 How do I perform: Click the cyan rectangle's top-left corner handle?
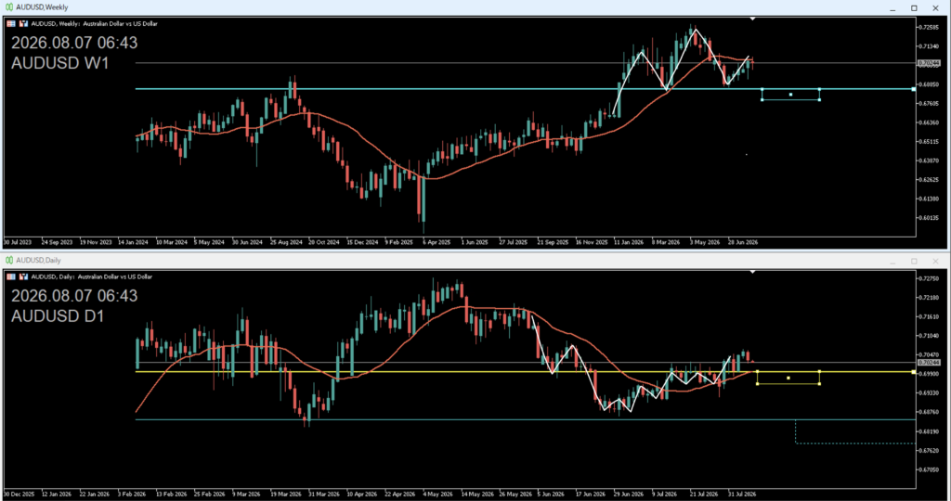point(762,90)
